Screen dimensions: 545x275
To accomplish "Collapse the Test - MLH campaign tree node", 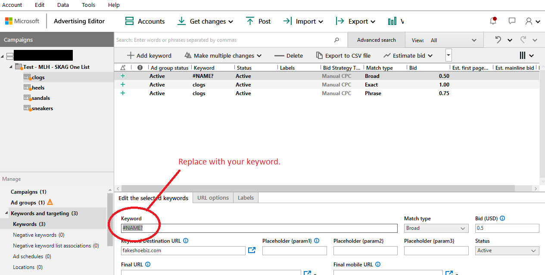I will click(11, 67).
